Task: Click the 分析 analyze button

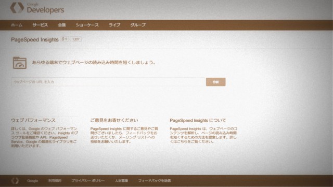Action: click(215, 82)
